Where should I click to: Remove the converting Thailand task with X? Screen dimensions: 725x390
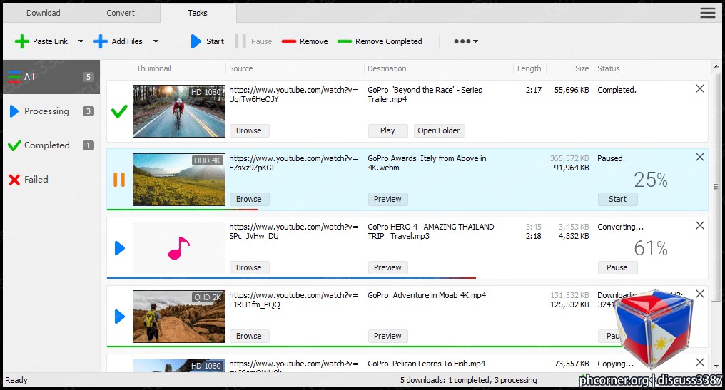(699, 225)
